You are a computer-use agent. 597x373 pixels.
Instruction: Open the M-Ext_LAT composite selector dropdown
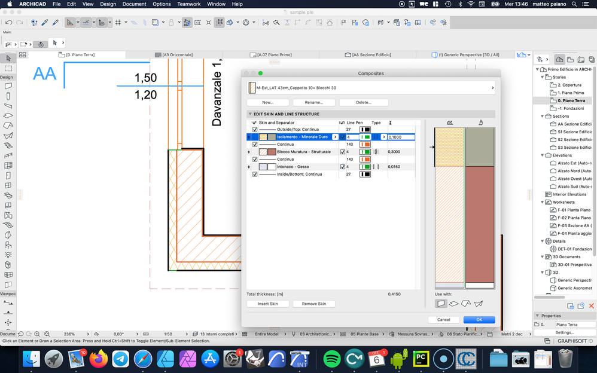pos(371,88)
